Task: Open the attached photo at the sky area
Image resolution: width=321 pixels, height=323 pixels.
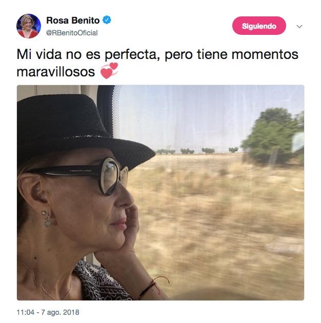Action: (186, 115)
